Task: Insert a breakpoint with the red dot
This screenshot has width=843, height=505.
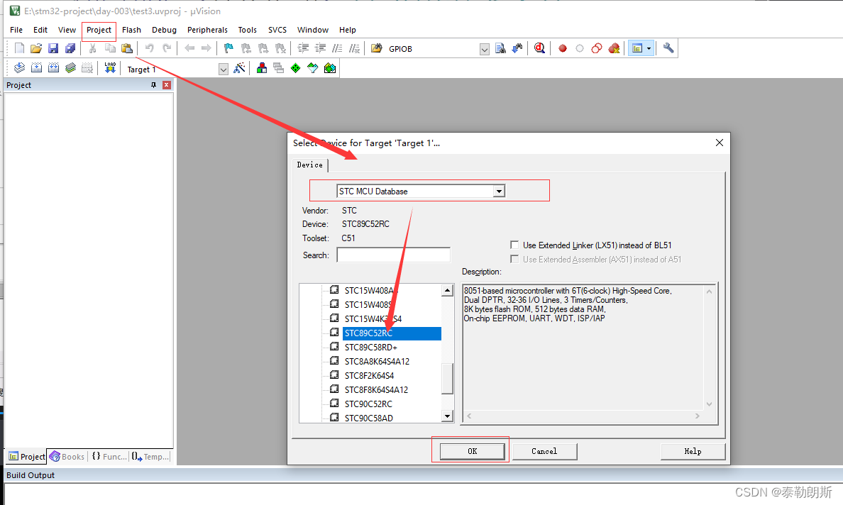Action: [563, 48]
